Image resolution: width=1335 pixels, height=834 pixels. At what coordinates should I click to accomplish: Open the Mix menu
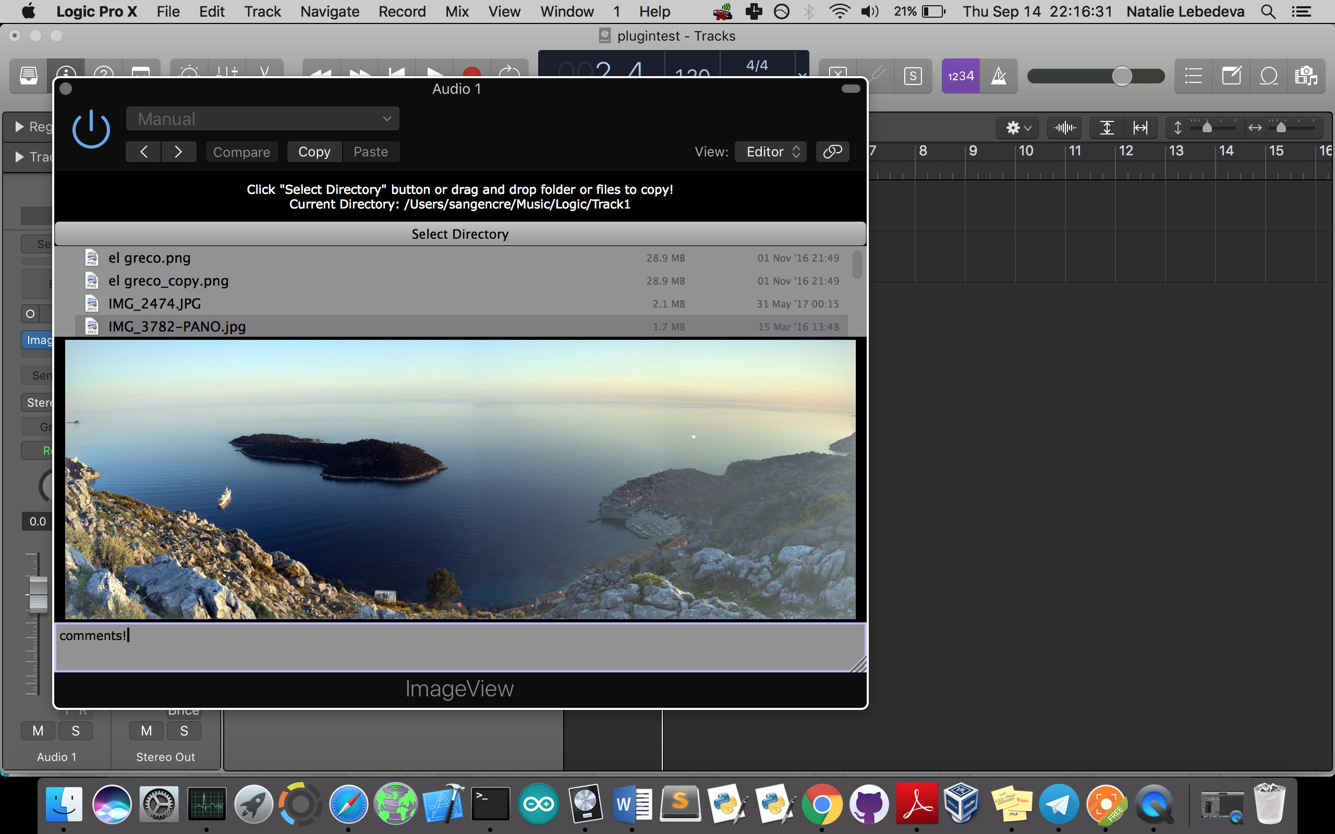tap(457, 11)
